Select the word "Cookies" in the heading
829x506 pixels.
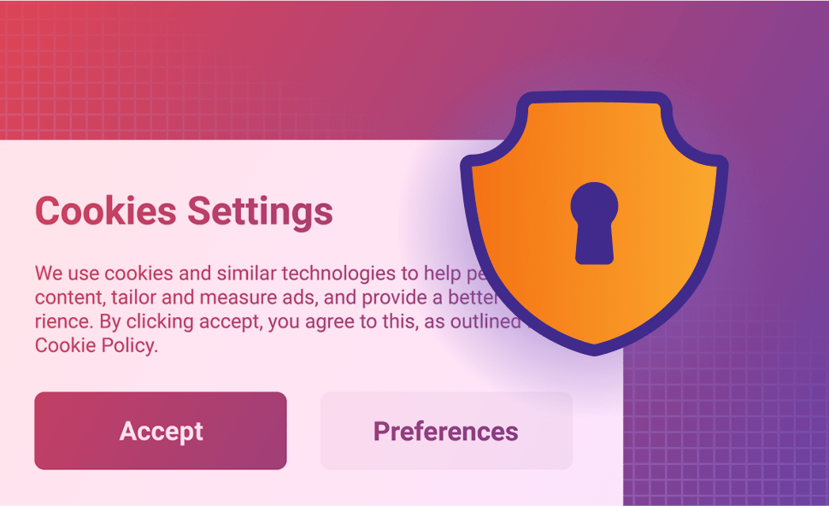click(106, 211)
